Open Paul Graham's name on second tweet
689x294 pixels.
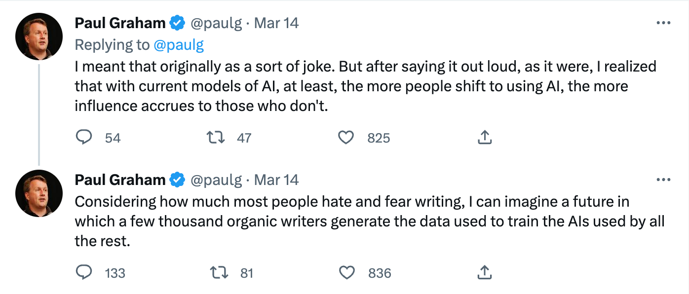[x=120, y=180]
